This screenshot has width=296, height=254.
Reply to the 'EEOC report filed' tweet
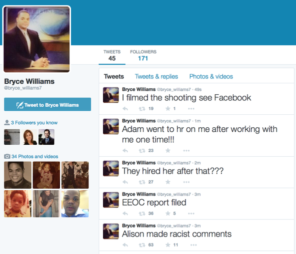pos(125,214)
